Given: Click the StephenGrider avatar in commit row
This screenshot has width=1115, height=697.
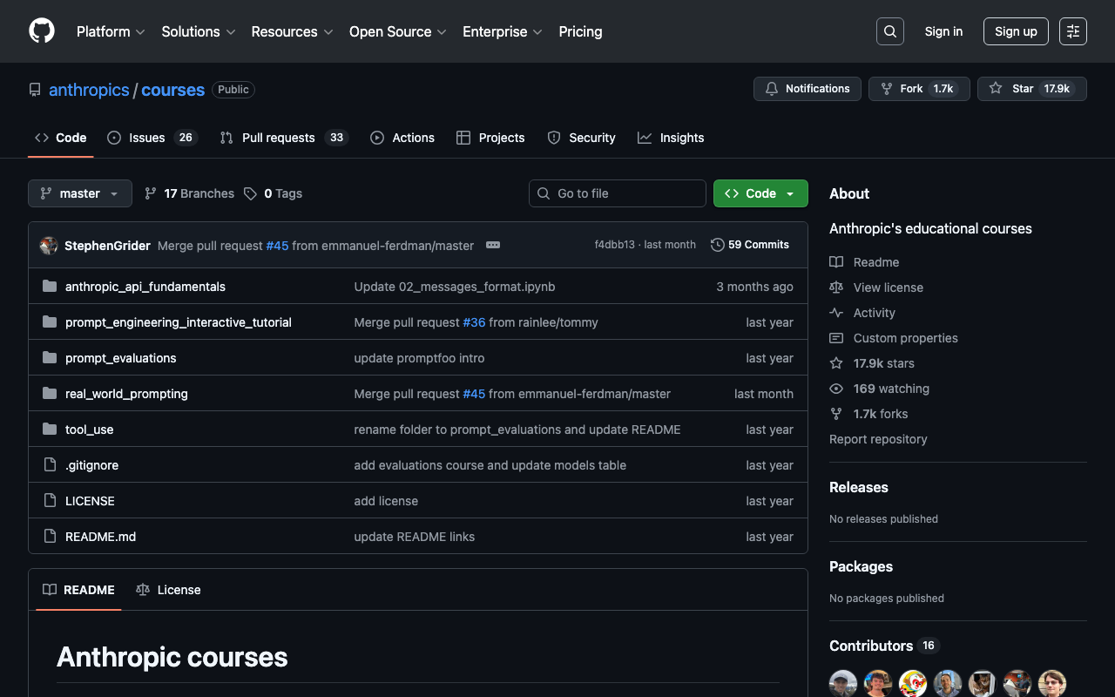Looking at the screenshot, I should tap(49, 246).
